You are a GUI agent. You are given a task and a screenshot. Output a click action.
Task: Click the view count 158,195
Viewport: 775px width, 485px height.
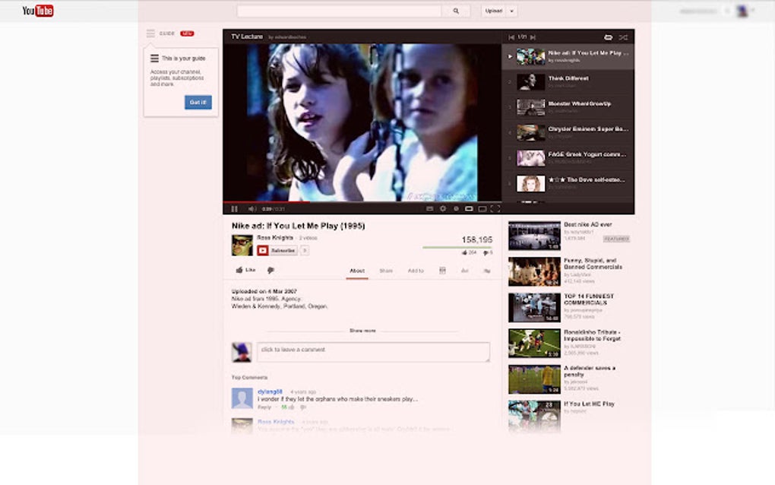477,239
